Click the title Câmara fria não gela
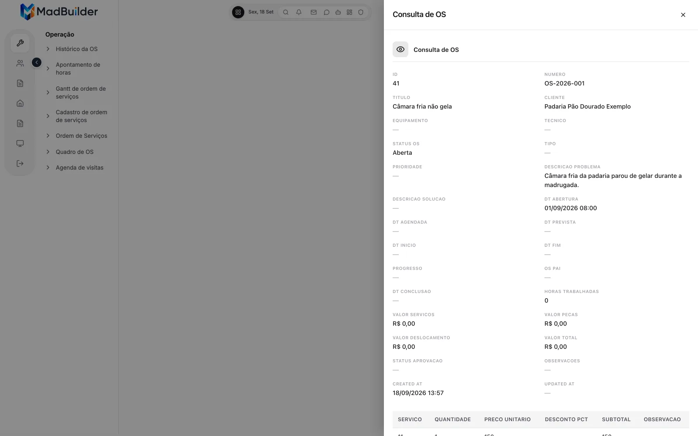Image resolution: width=698 pixels, height=436 pixels. pos(422,106)
